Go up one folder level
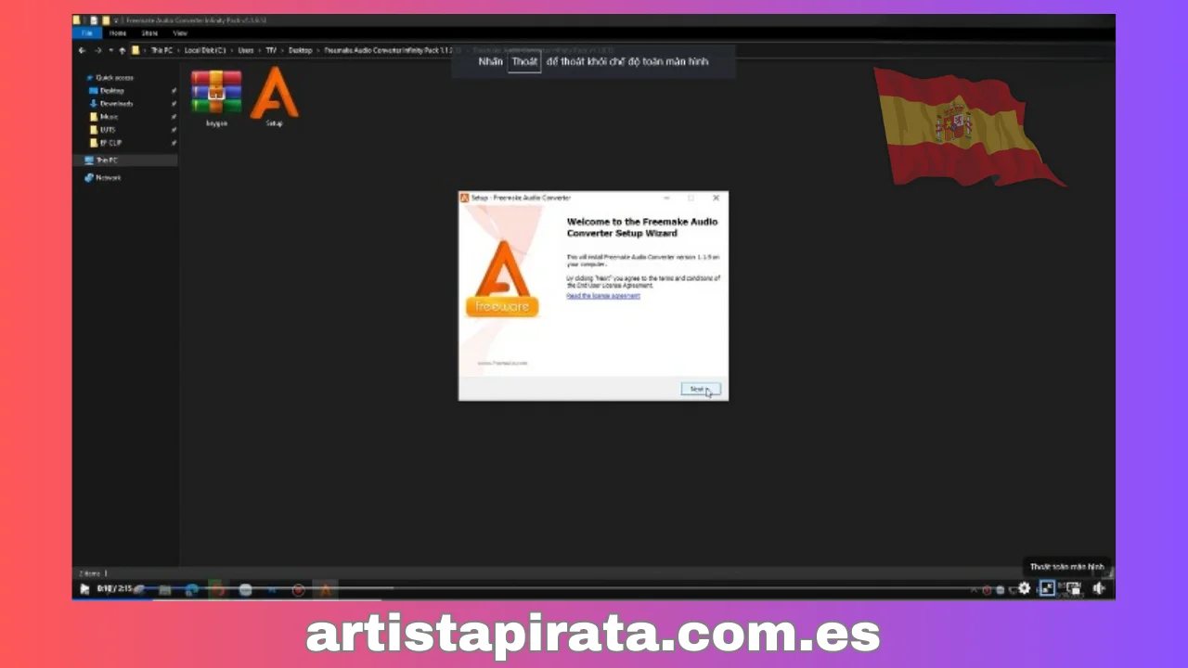Image resolution: width=1188 pixels, height=668 pixels. (x=122, y=50)
